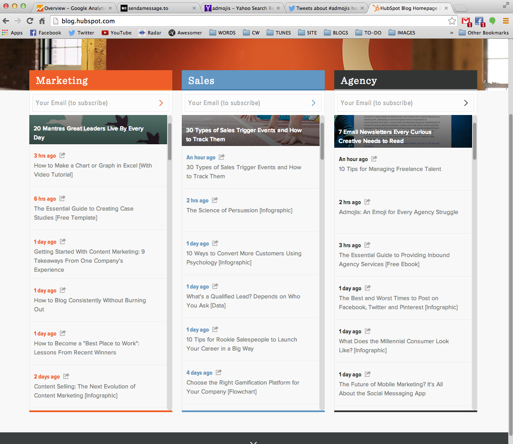Open the SITE bookmark folder
Screen dimensions: 513x444
point(308,33)
